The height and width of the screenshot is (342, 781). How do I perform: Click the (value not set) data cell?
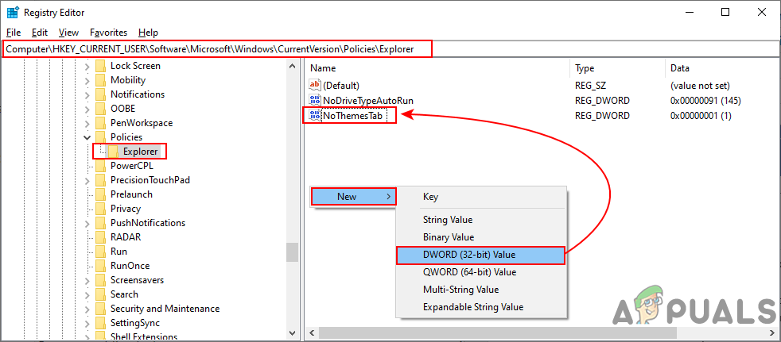coord(701,86)
